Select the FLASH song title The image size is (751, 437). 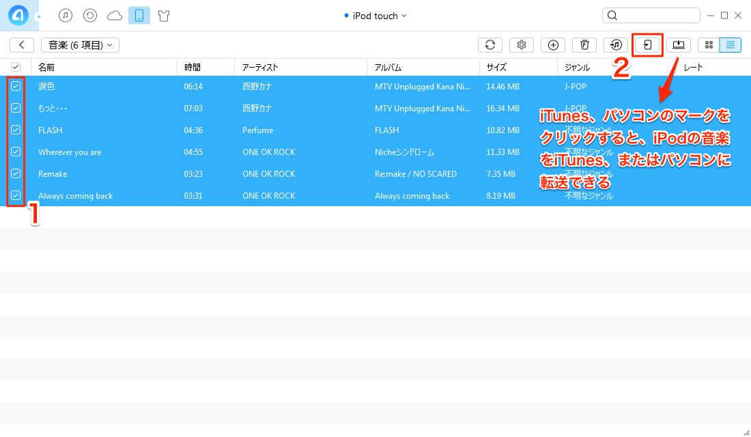pos(51,130)
